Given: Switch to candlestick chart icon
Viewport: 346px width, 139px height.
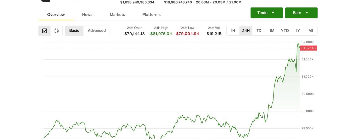Looking at the screenshot, I should 57,31.
